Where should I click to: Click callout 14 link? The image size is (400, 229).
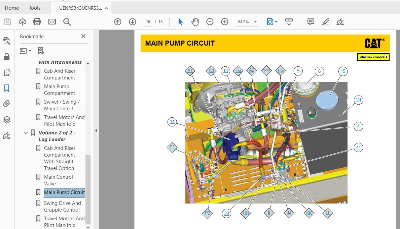172,121
